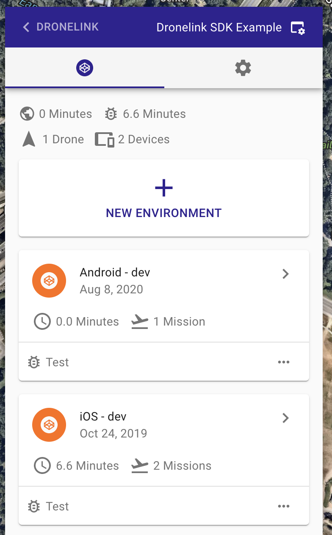Switch to the gear settings tab
Image resolution: width=332 pixels, height=535 pixels.
[x=243, y=68]
